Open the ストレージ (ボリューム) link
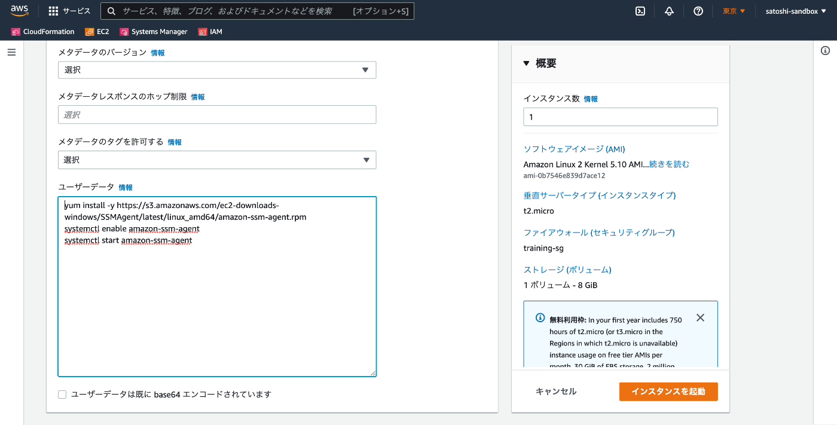Viewport: 837px width, 425px height. [567, 270]
